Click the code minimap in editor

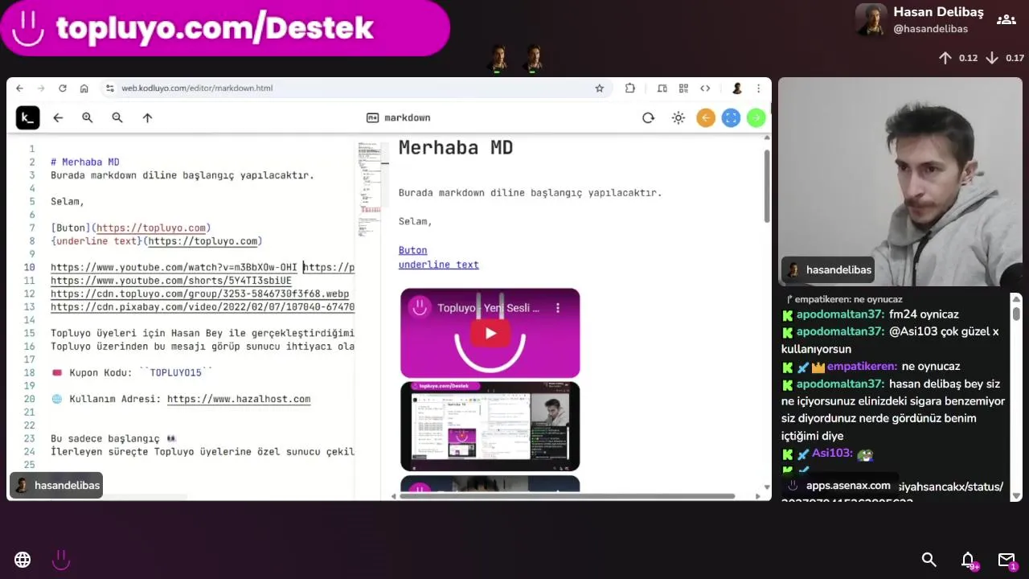(x=370, y=189)
